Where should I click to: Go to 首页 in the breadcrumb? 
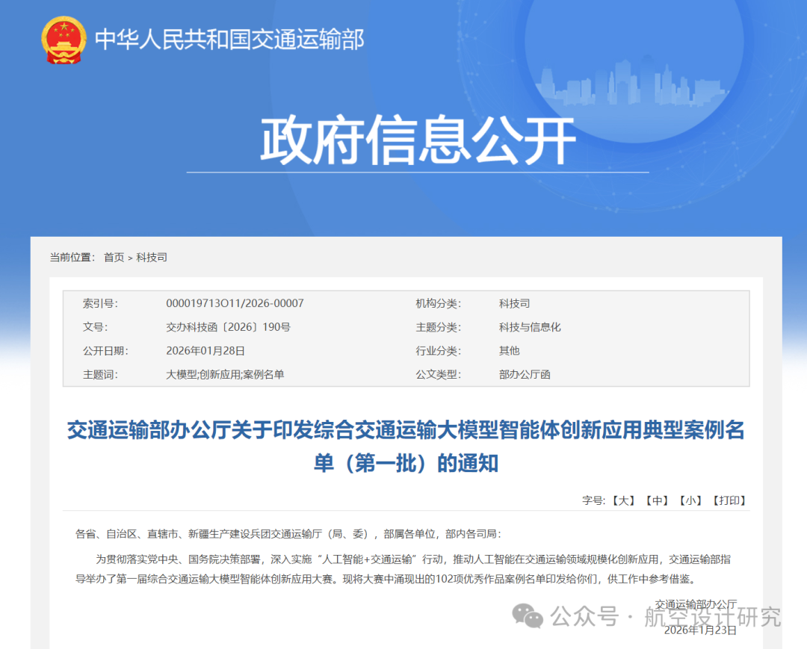click(114, 257)
